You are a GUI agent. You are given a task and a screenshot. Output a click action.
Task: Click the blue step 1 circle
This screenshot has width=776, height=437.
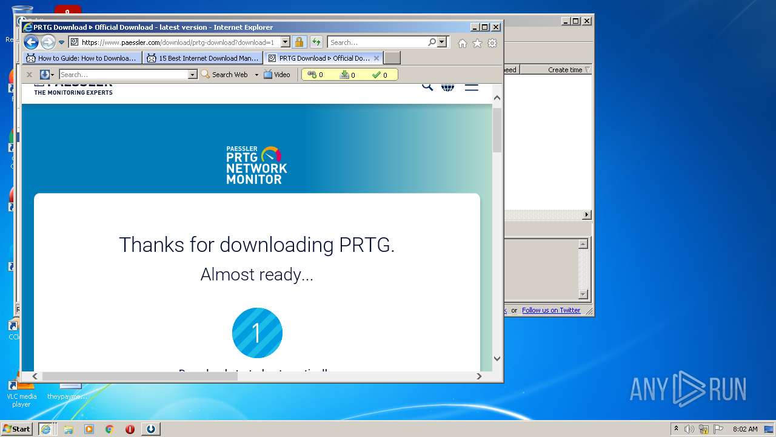coord(257,333)
